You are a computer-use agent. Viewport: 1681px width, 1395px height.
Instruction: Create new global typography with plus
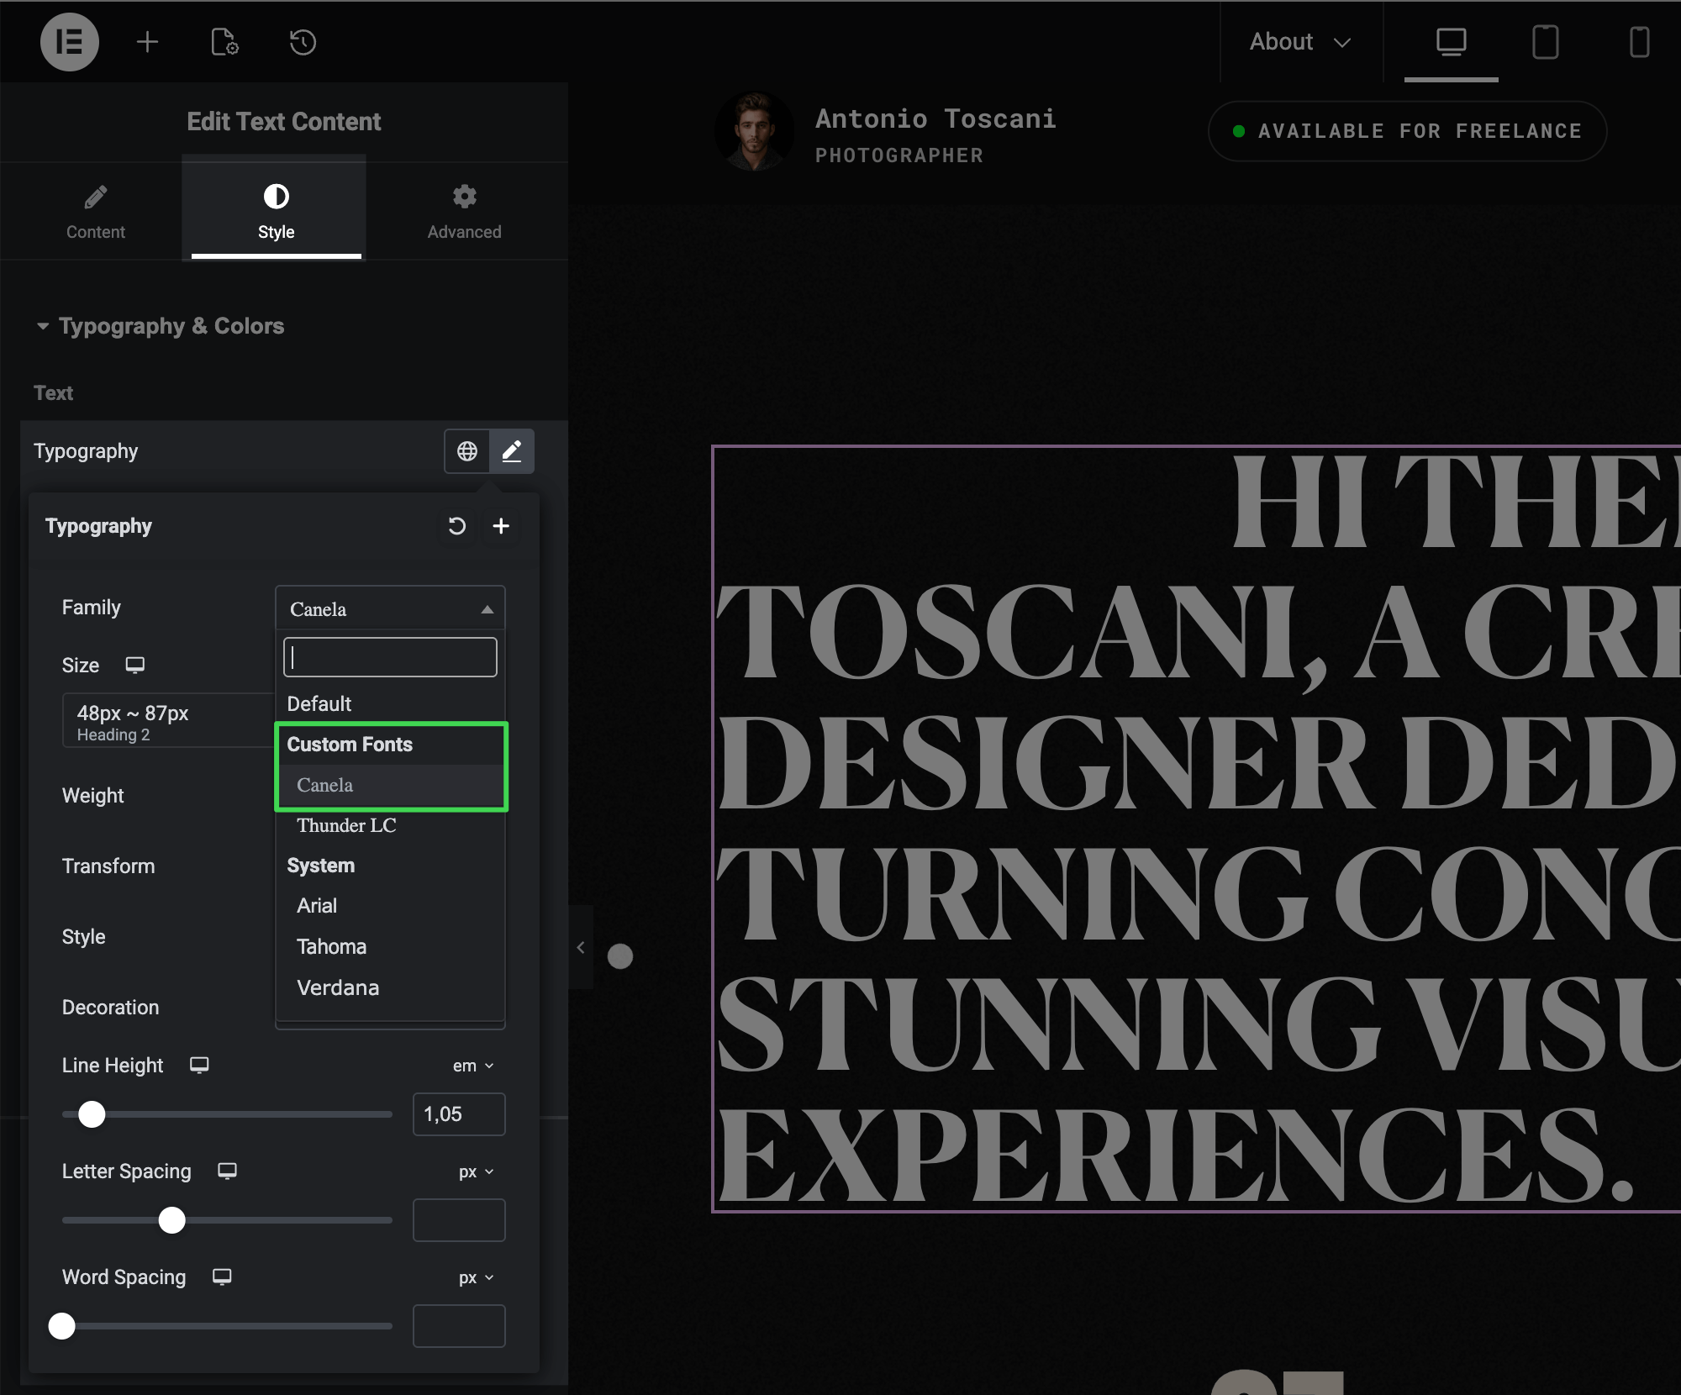pos(501,526)
